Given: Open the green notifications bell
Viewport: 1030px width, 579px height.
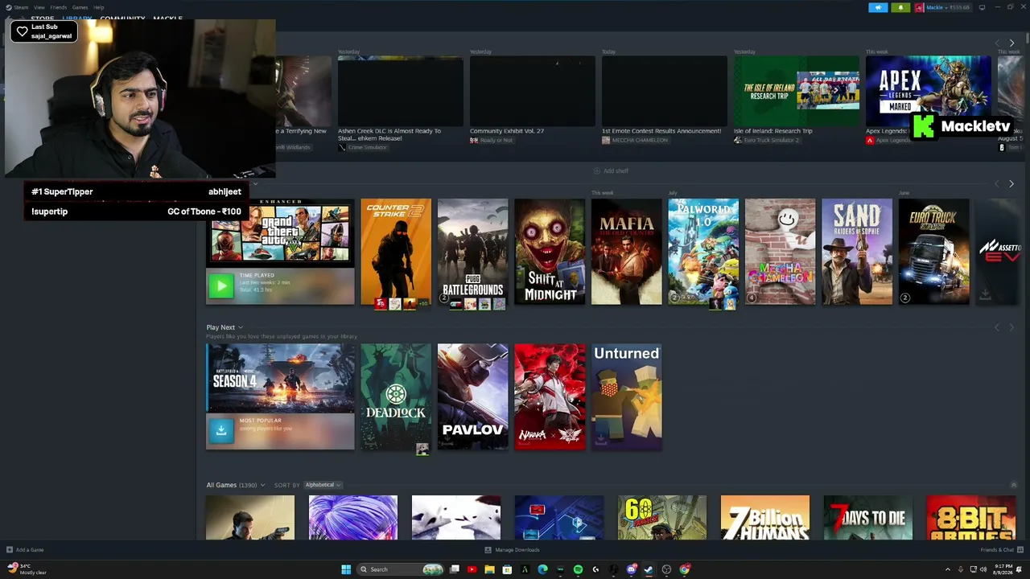Looking at the screenshot, I should (900, 8).
